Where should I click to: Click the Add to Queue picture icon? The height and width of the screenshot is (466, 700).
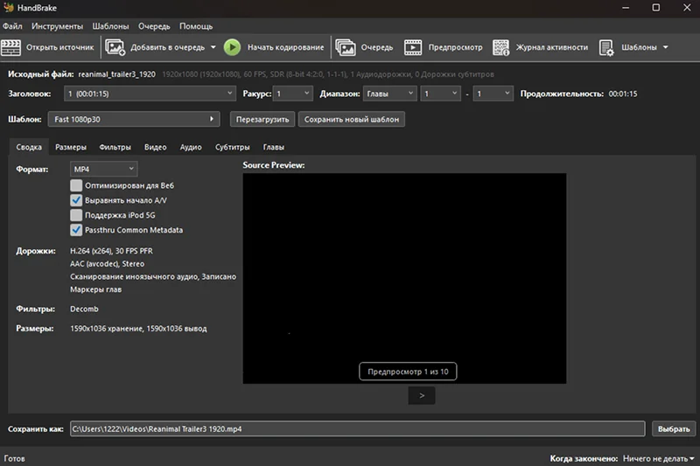pos(115,47)
